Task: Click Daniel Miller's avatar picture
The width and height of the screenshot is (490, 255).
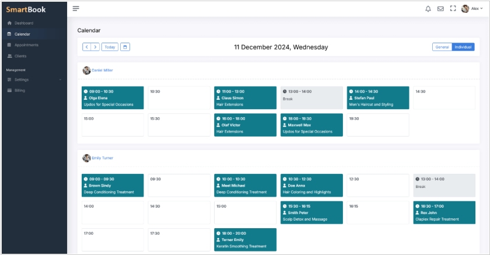Action: (86, 70)
